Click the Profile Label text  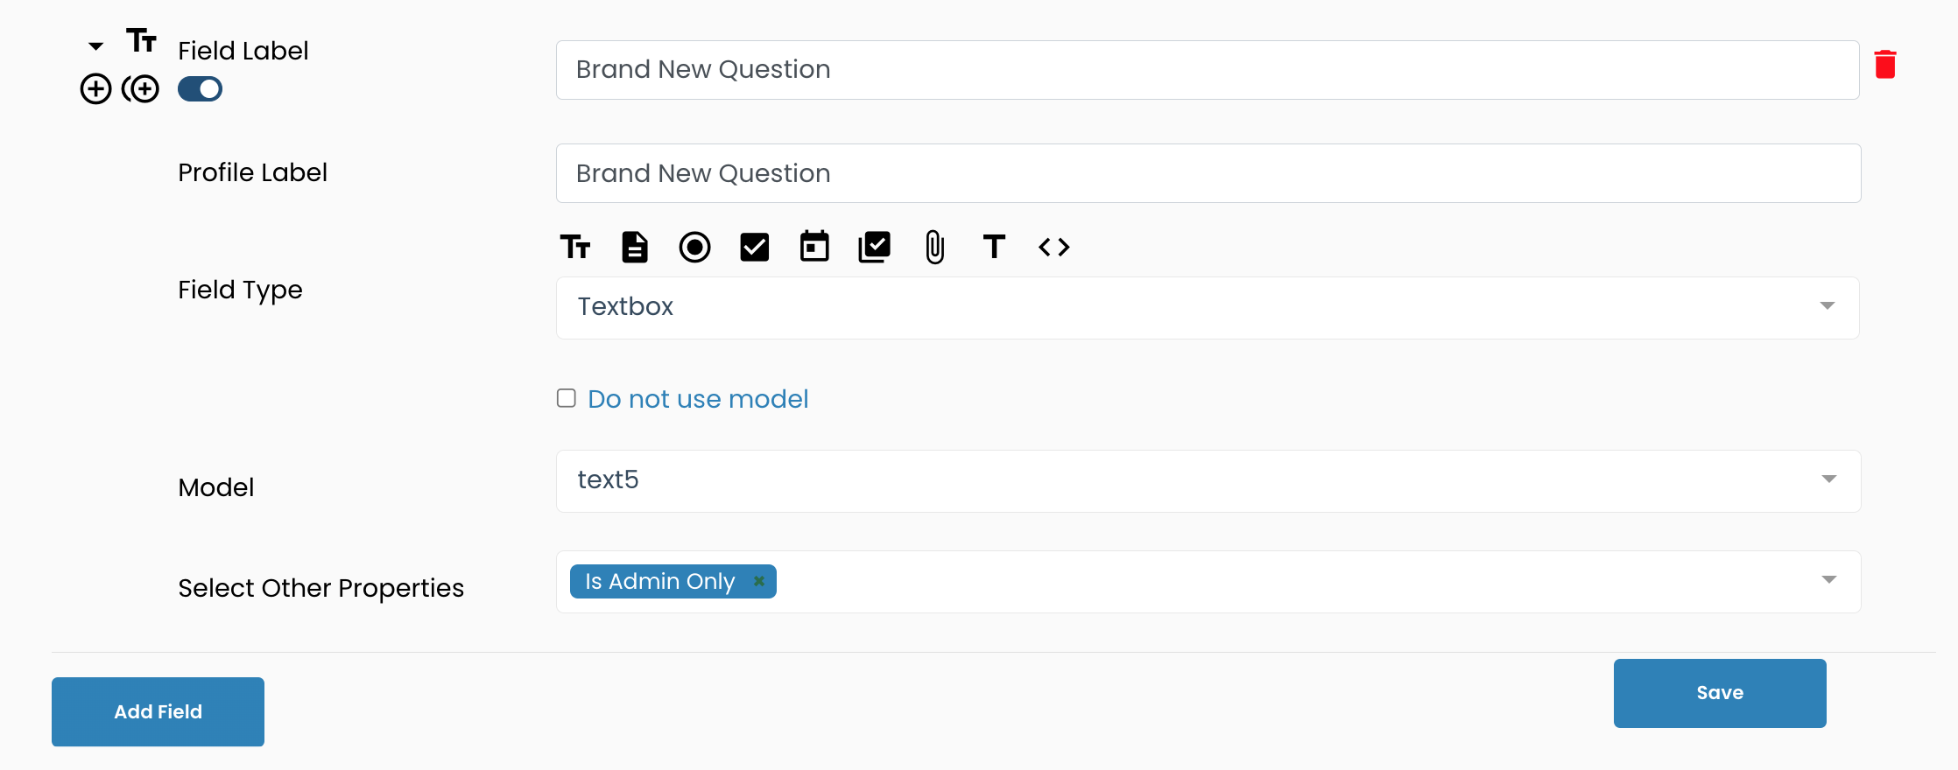coord(253,172)
